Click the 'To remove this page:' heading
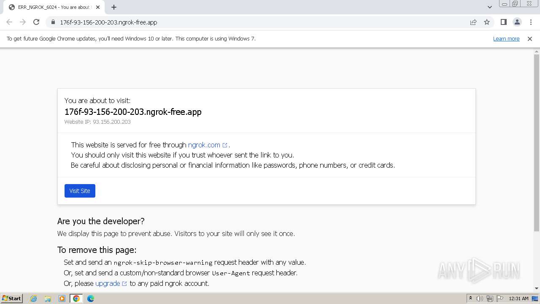This screenshot has width=540, height=304. click(x=97, y=250)
